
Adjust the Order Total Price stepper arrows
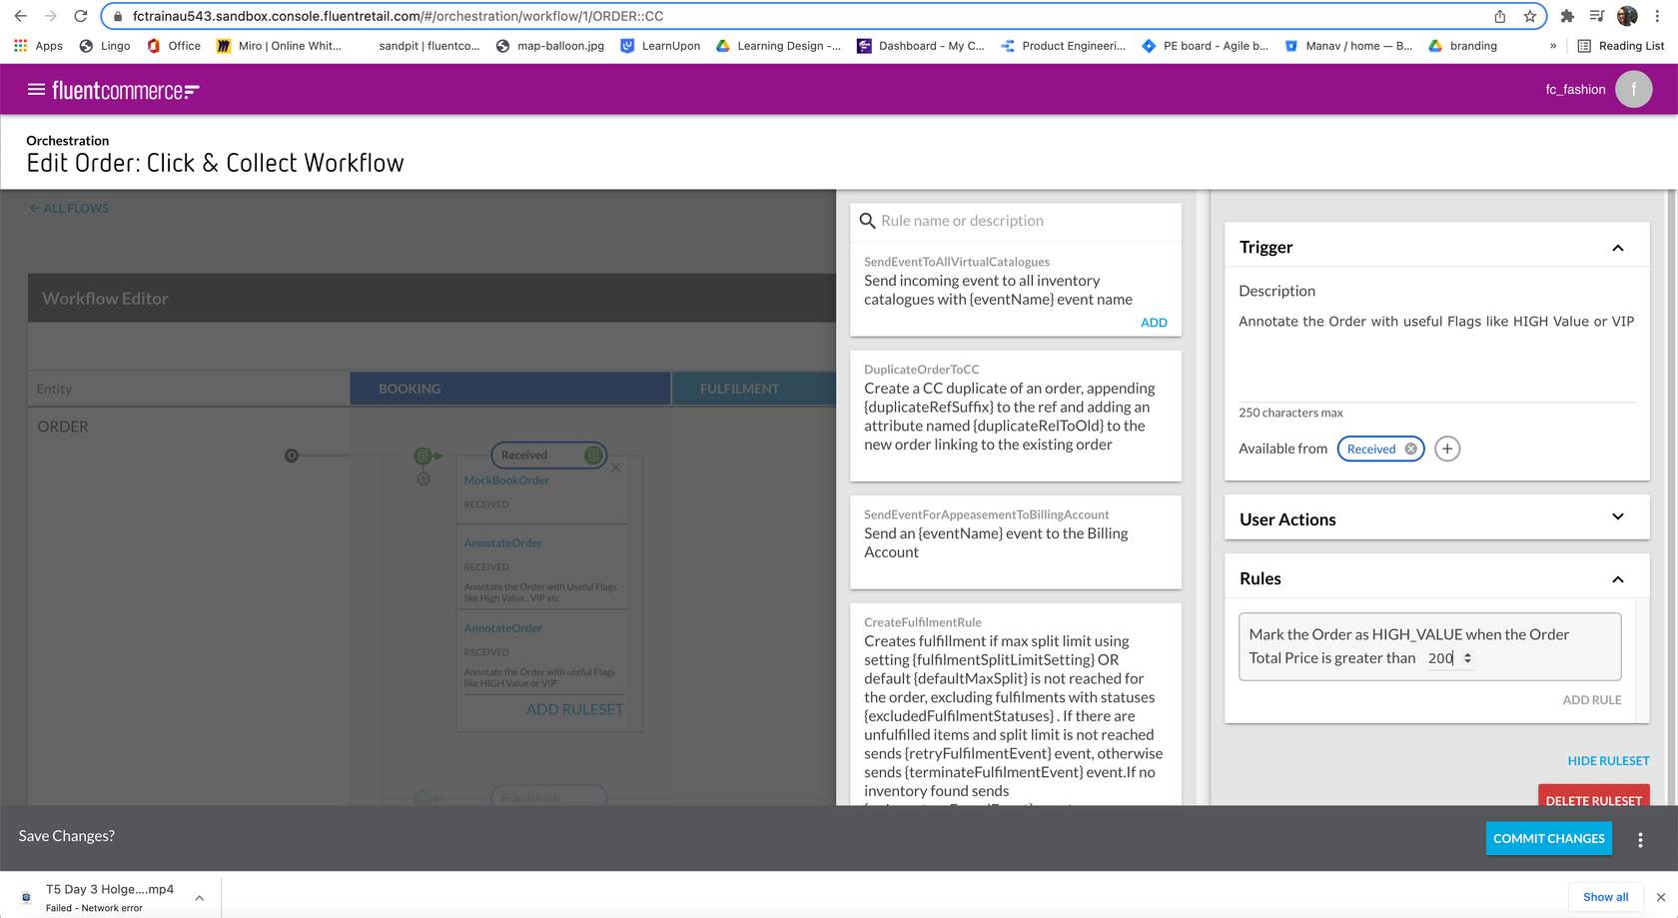coord(1467,658)
